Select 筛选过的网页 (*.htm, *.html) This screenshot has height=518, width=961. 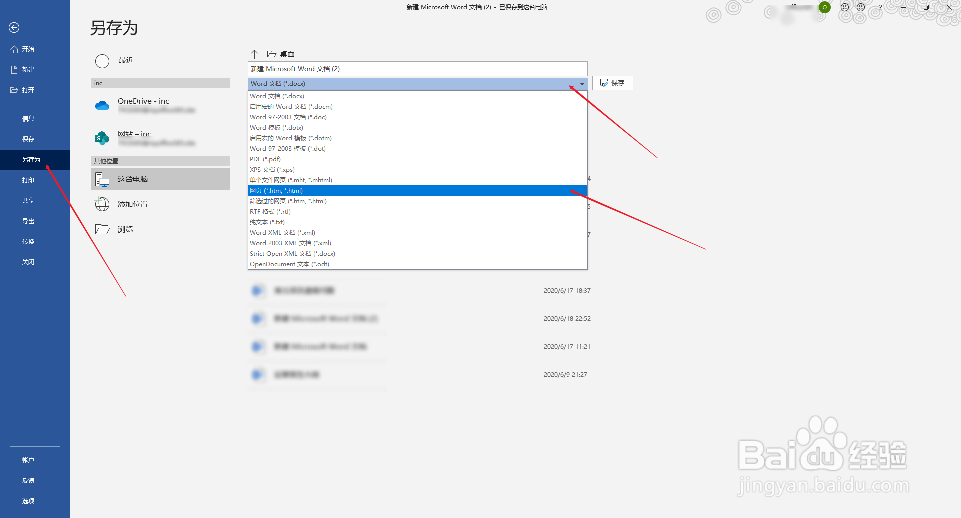tap(417, 201)
